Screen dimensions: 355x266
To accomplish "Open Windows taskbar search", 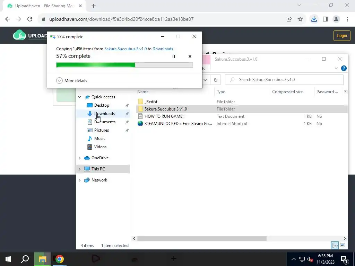I will pos(25,259).
